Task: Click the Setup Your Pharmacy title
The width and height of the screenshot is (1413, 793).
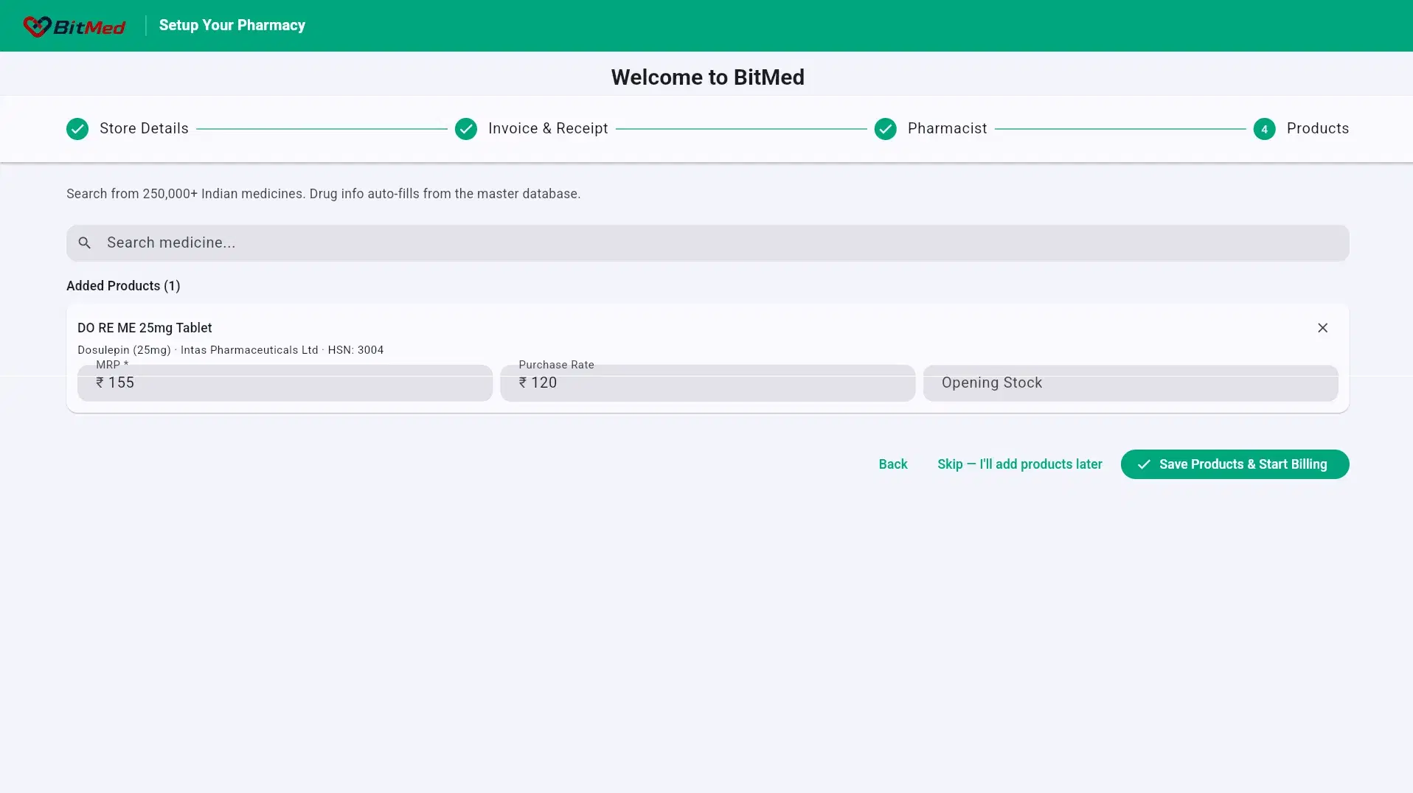Action: [x=232, y=25]
